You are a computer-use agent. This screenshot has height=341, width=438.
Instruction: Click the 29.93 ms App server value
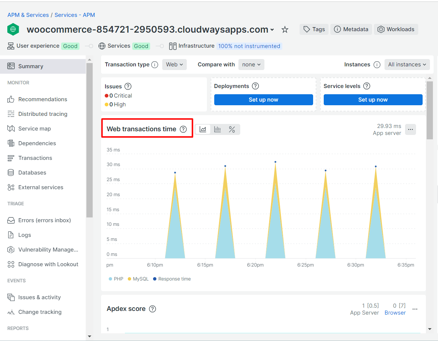387,129
